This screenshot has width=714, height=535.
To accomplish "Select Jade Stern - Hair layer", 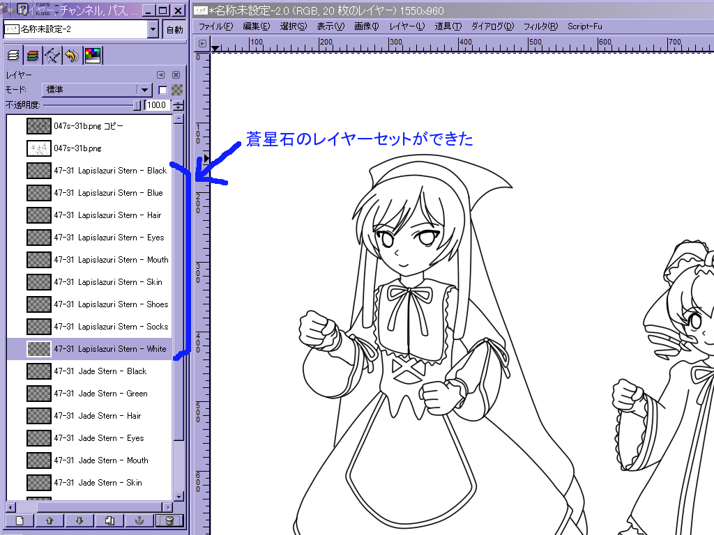I will coord(89,416).
